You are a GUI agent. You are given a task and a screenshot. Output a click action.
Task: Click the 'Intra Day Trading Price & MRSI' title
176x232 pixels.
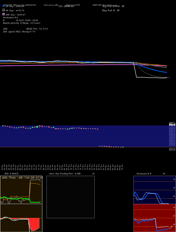pos(72,174)
